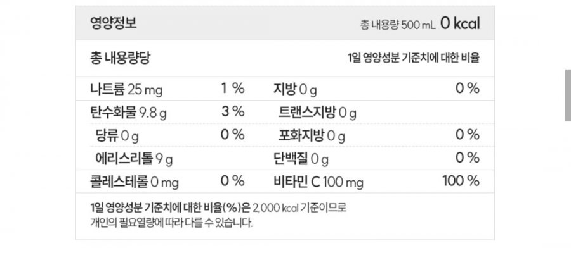Click the 3 % value for 탄수화물
The height and width of the screenshot is (253, 571).
[x=233, y=111]
